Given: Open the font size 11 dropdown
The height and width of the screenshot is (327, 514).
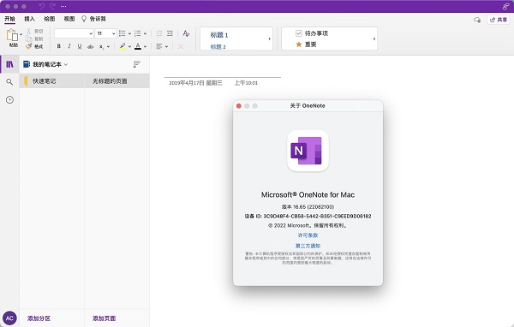Looking at the screenshot, I should (105, 33).
